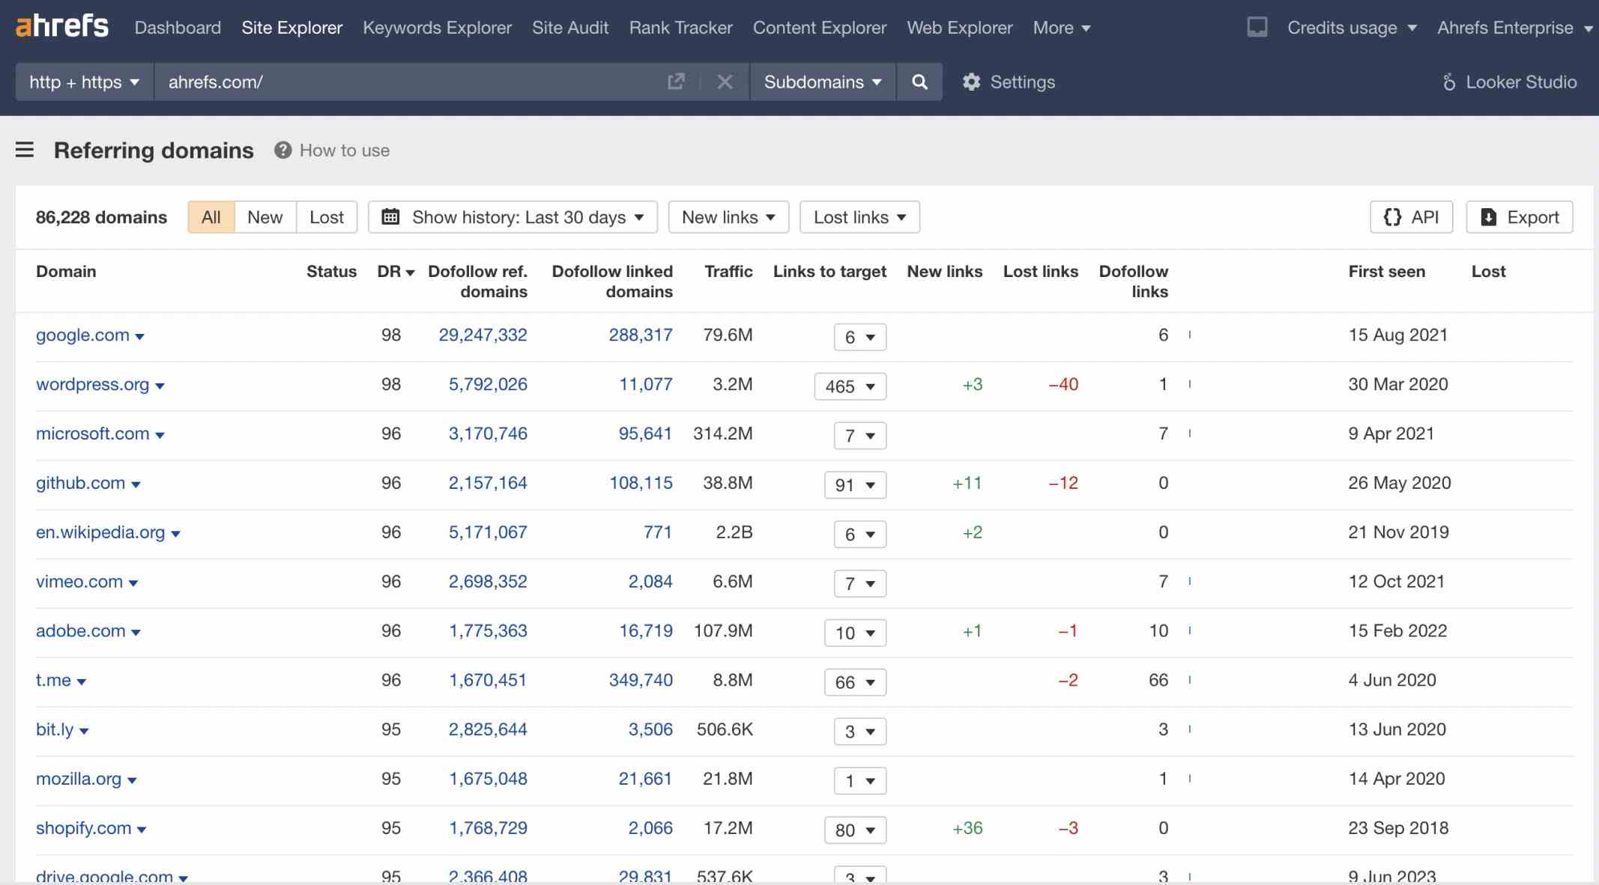Open URL in new tab icon
Image resolution: width=1599 pixels, height=885 pixels.
coord(676,82)
